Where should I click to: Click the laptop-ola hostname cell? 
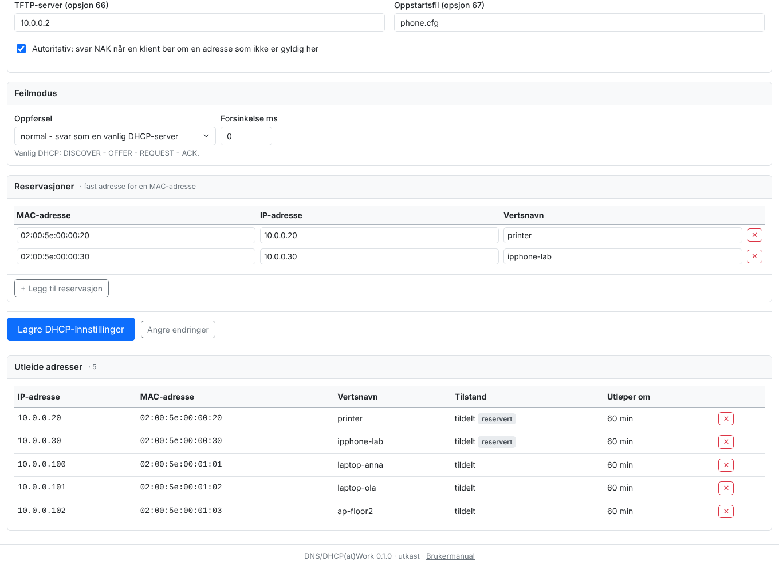[x=357, y=488]
